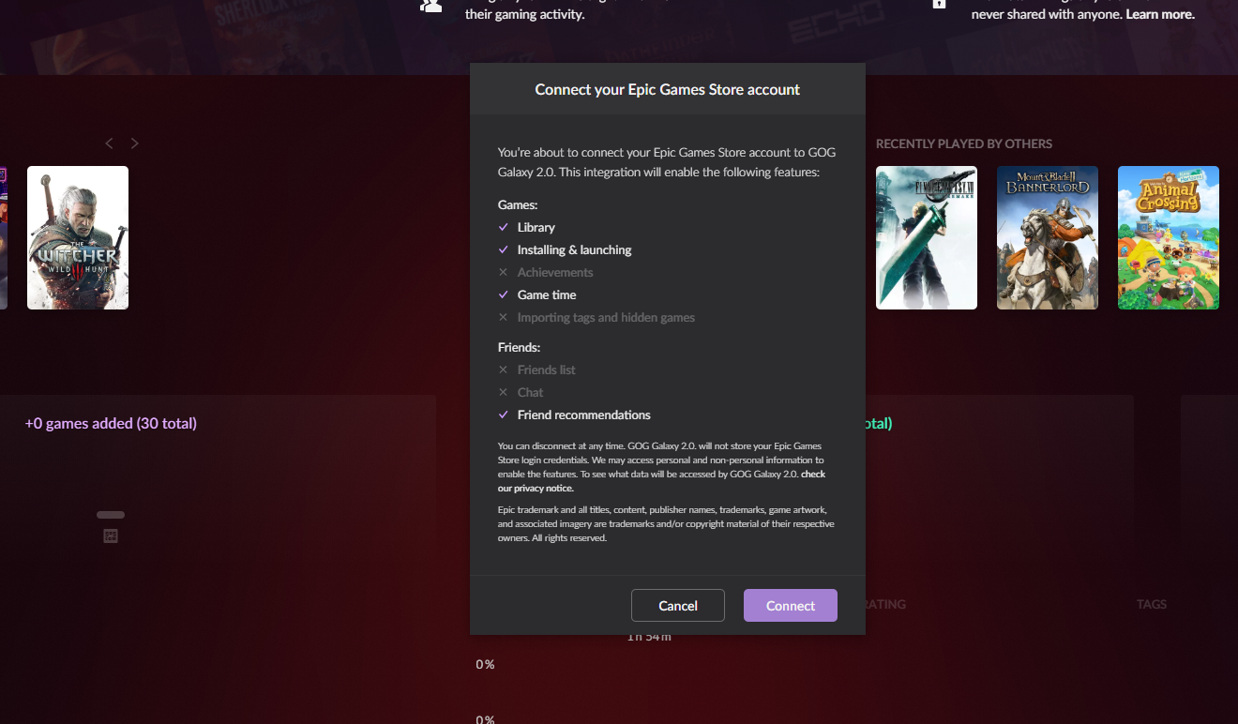Viewport: 1238px width, 724px height.
Task: Go to previous games with left arrow
Action: (x=109, y=143)
